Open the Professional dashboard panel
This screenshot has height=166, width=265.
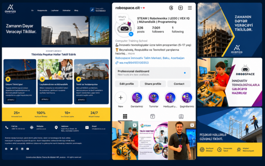pos(153,73)
